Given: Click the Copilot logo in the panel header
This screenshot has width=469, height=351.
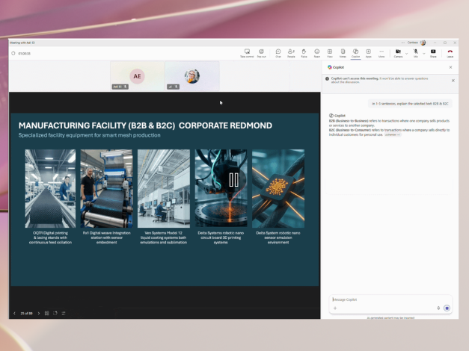Looking at the screenshot, I should [x=330, y=67].
